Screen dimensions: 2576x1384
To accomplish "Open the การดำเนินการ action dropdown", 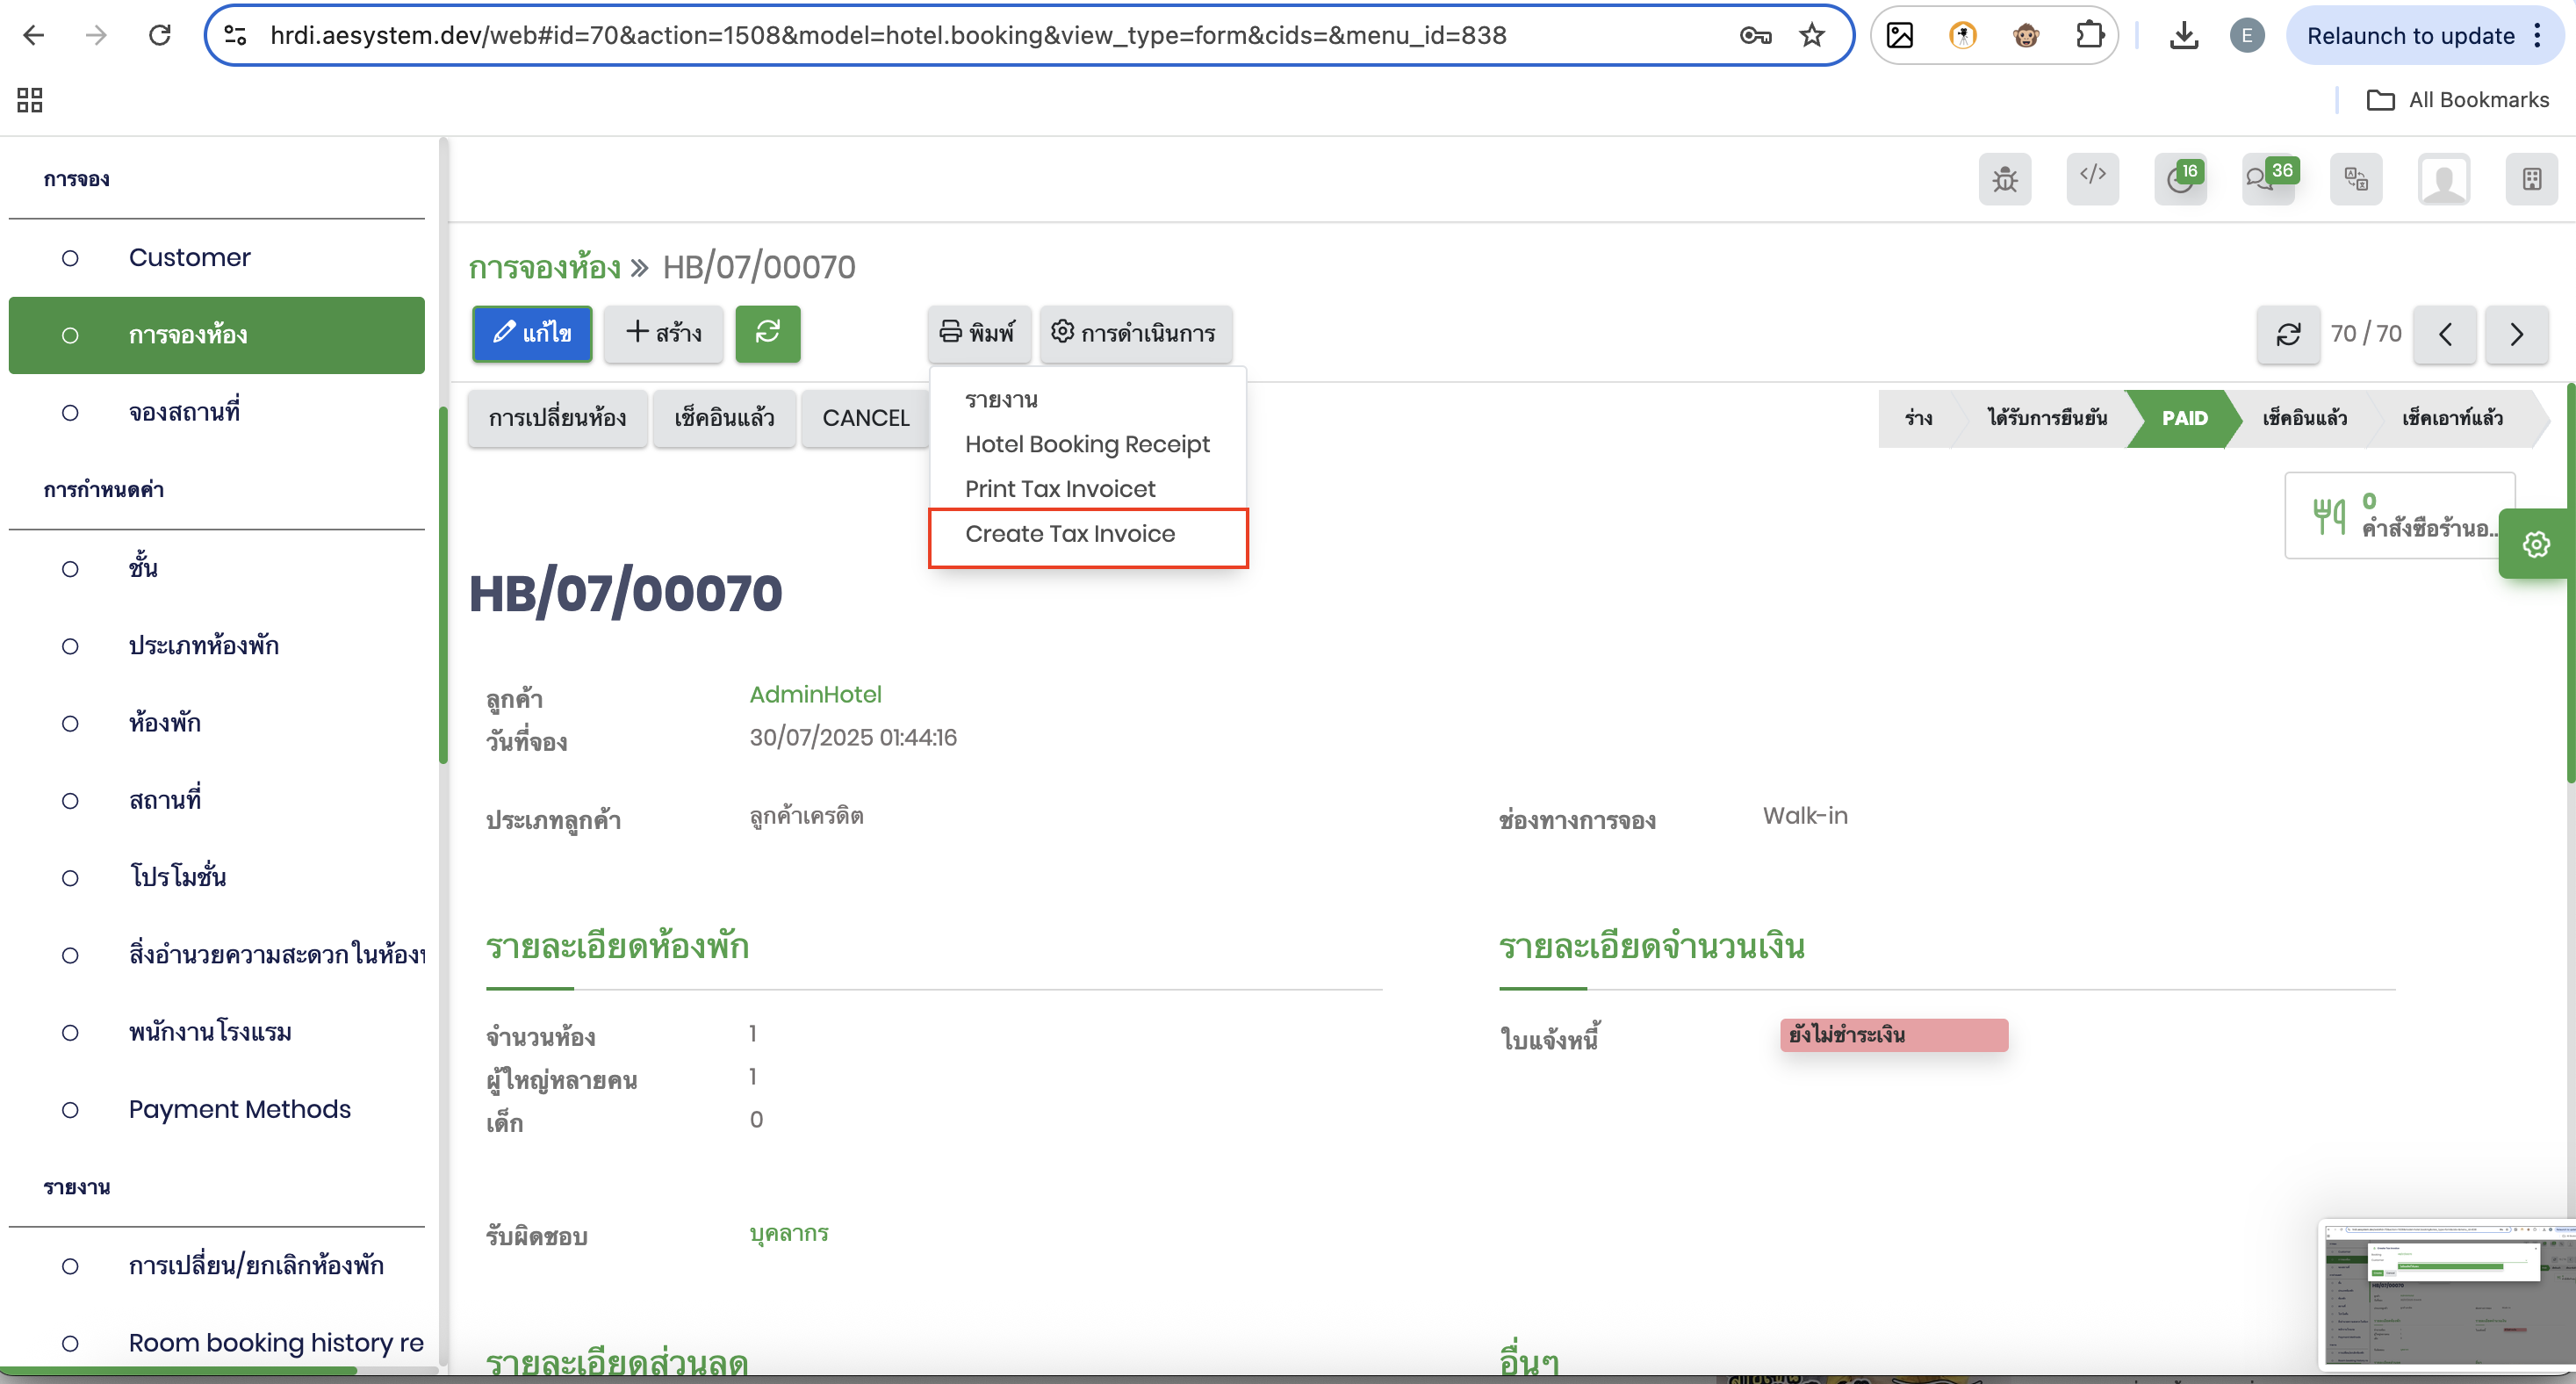I will [1134, 333].
